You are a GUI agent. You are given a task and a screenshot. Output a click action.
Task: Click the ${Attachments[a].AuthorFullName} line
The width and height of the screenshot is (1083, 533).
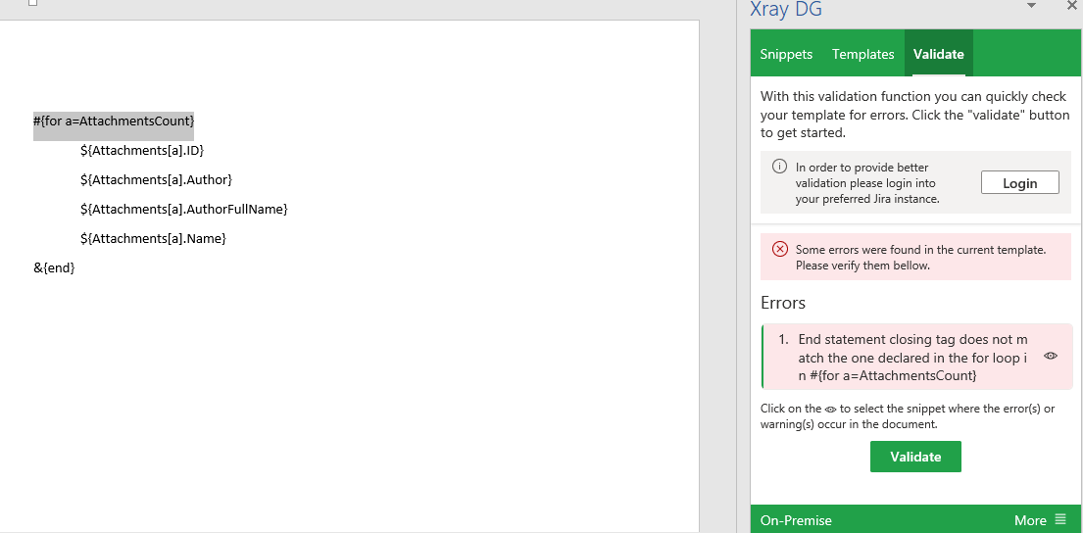point(183,209)
